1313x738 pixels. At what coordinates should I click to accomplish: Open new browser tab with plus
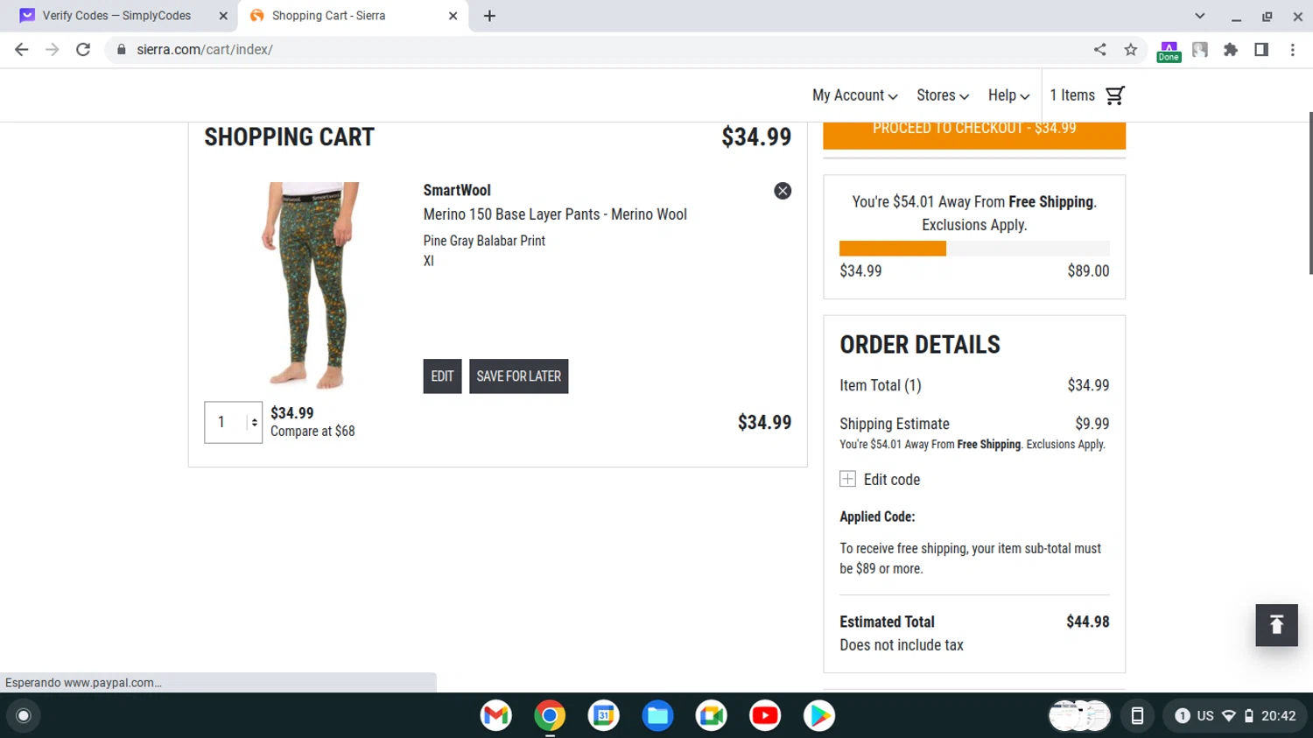tap(489, 16)
